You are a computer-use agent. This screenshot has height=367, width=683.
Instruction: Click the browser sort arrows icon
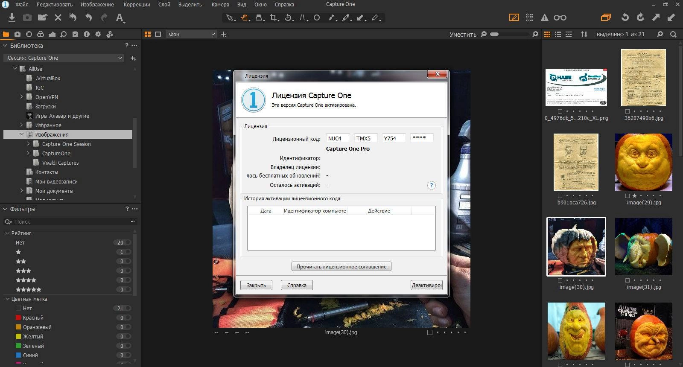(584, 34)
